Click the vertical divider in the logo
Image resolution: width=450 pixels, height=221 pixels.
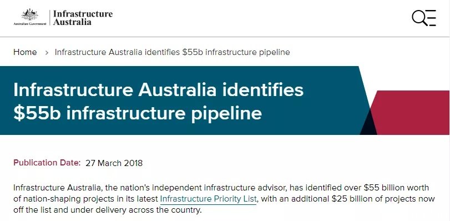(x=49, y=18)
